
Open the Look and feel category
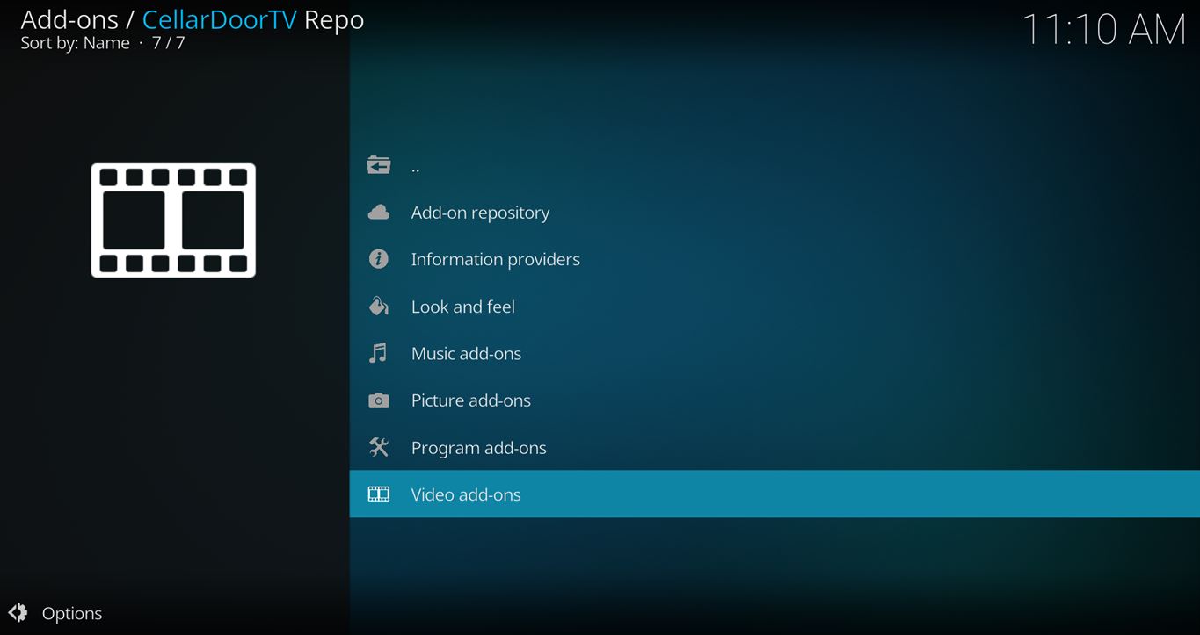pos(462,307)
